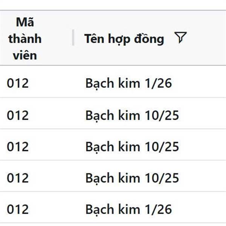Image resolution: width=226 pixels, height=226 pixels.
Task: Select member code 012 in the second row
Action: point(18,115)
